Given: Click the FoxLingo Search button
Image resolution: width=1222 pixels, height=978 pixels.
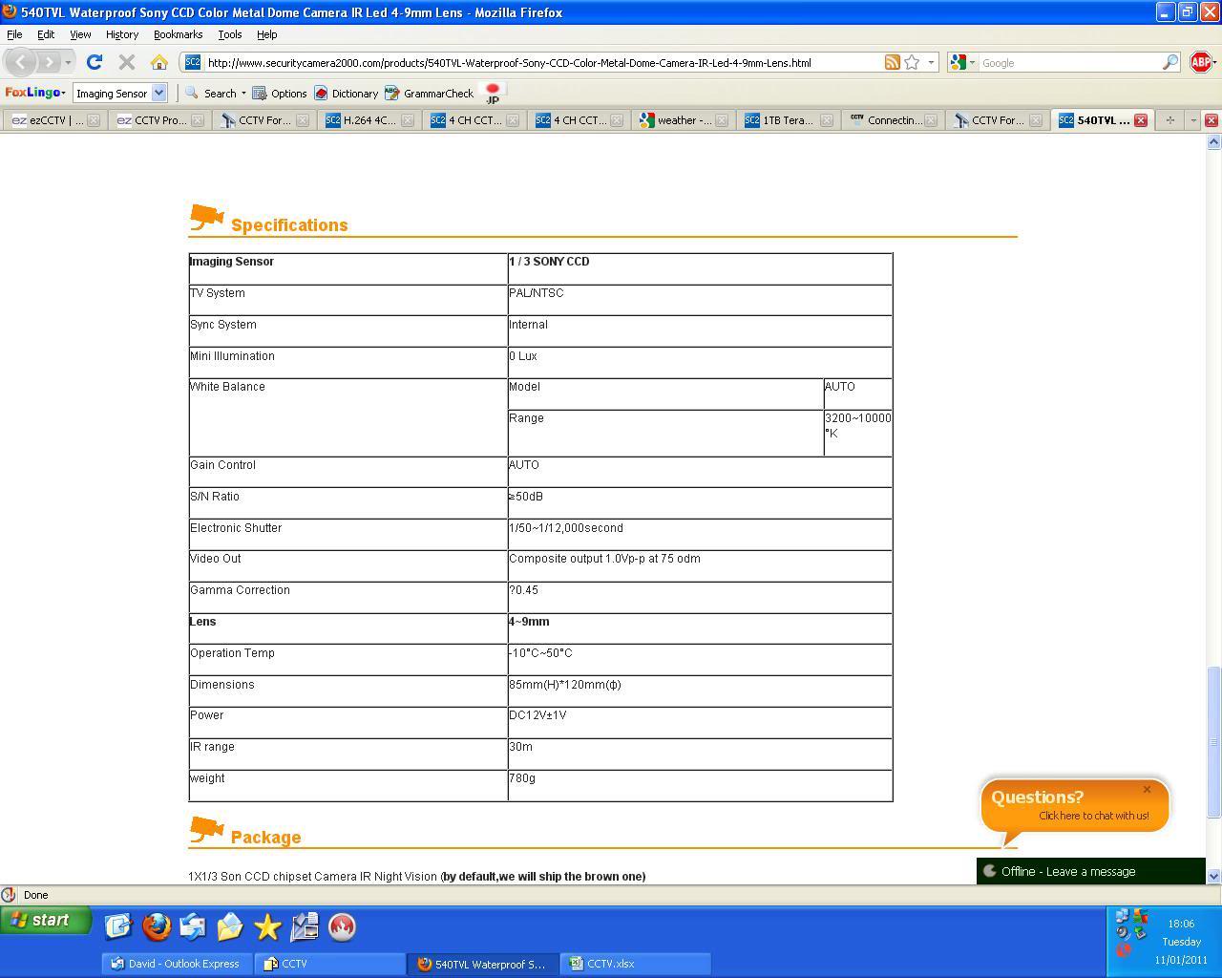Looking at the screenshot, I should (211, 93).
